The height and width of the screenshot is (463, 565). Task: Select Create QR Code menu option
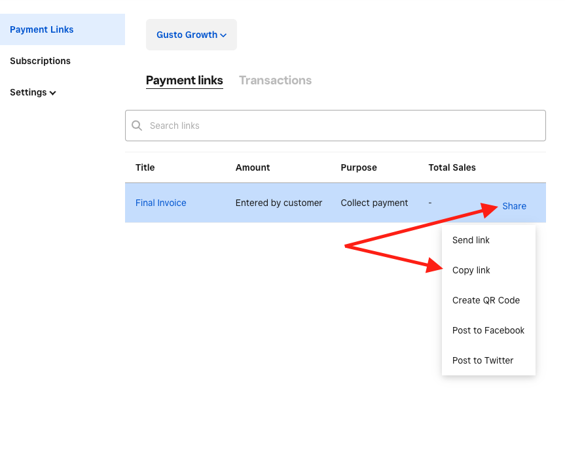[488, 300]
